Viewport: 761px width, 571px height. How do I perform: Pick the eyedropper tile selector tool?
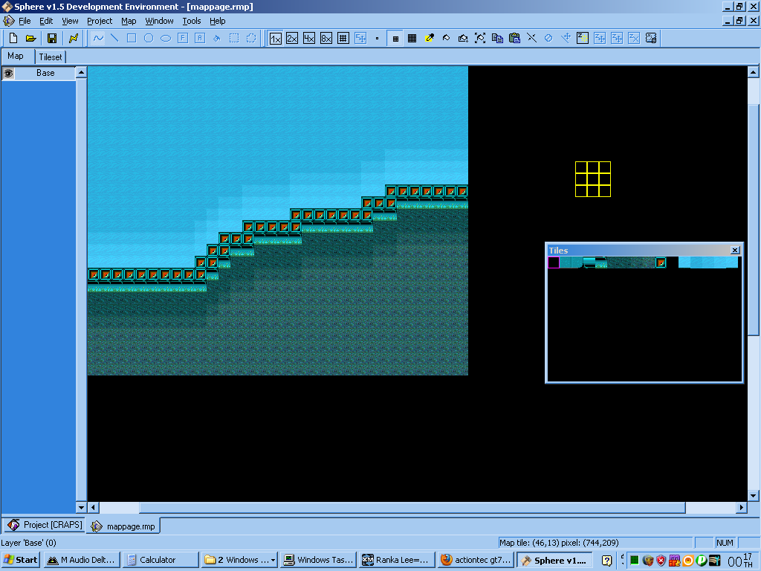[430, 38]
